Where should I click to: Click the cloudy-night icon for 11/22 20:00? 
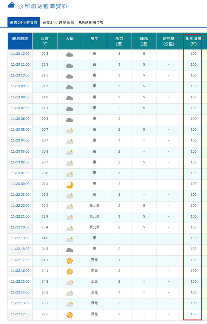point(70,228)
